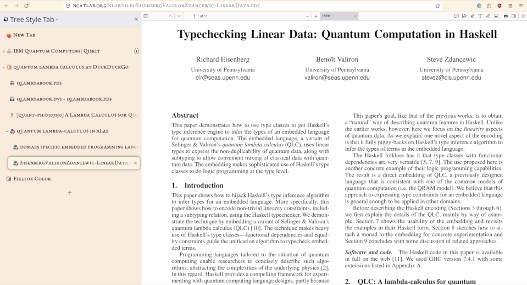
Task: Bookmark this page with the star
Action: pos(437,6)
